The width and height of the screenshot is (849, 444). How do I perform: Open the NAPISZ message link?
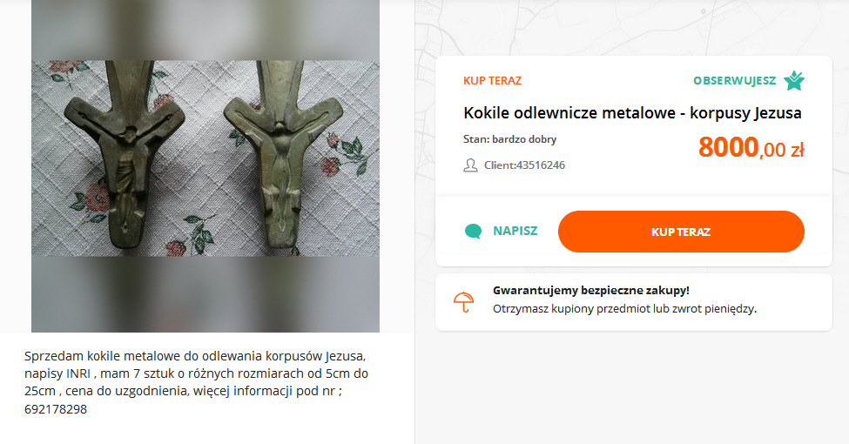515,232
